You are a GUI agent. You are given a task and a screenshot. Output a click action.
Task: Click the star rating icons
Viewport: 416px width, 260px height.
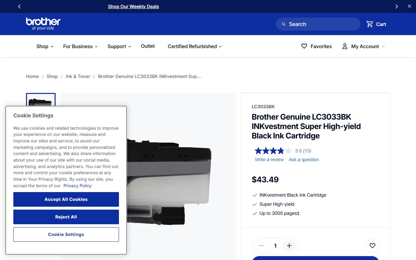tap(273, 151)
